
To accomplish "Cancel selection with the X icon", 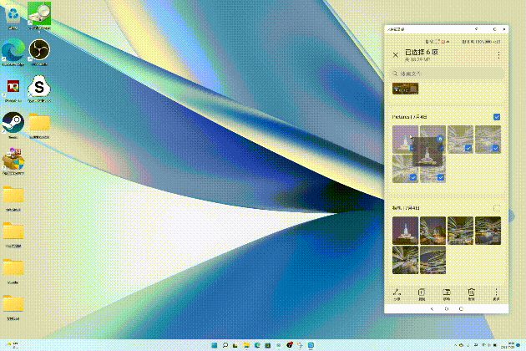I will click(395, 55).
